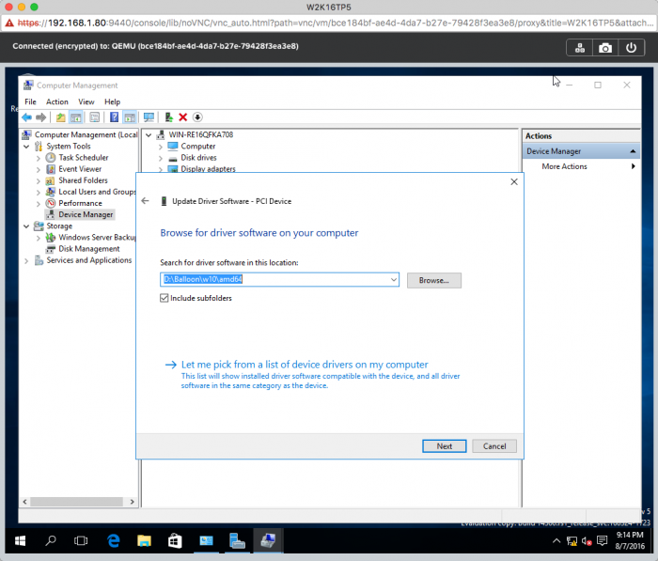Viewport: 658px width, 561px height.
Task: Select Device Manager in the tree
Action: (x=86, y=214)
